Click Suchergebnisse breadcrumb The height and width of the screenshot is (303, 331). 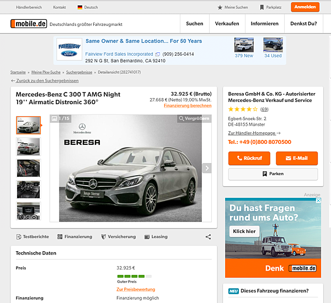coord(79,72)
